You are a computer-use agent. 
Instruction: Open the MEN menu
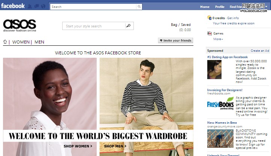[39, 42]
